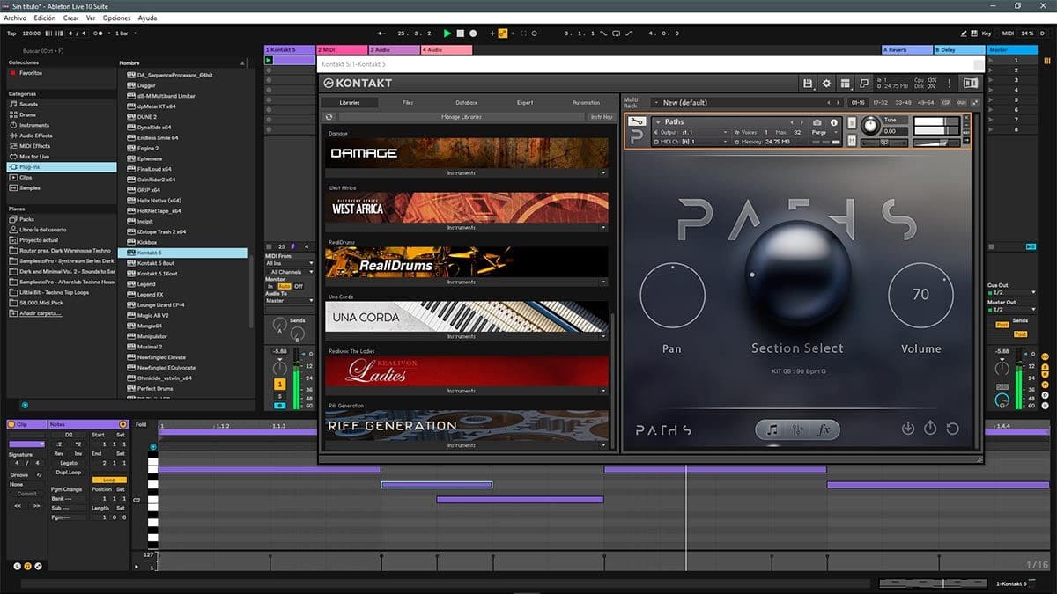Select the music note page in Paths
Screen dimensions: 1057x594
pos(772,429)
